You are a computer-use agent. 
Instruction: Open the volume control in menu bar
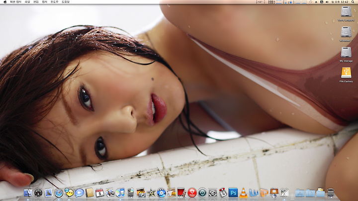[327, 2]
